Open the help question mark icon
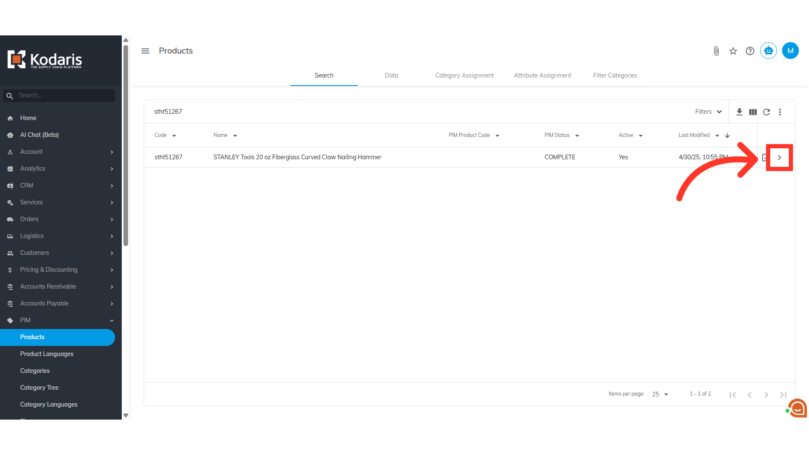Viewport: 809px width, 455px height. coord(750,51)
